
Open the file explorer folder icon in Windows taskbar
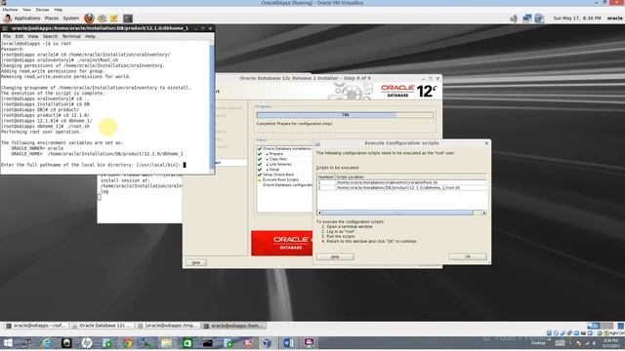tap(167, 342)
